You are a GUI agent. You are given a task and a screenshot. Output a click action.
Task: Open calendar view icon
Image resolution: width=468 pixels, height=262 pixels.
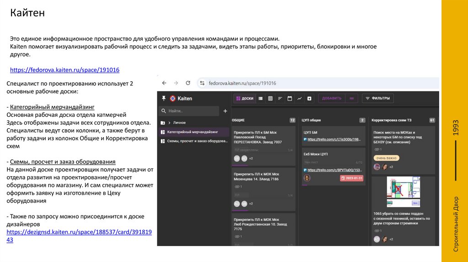[x=289, y=98]
